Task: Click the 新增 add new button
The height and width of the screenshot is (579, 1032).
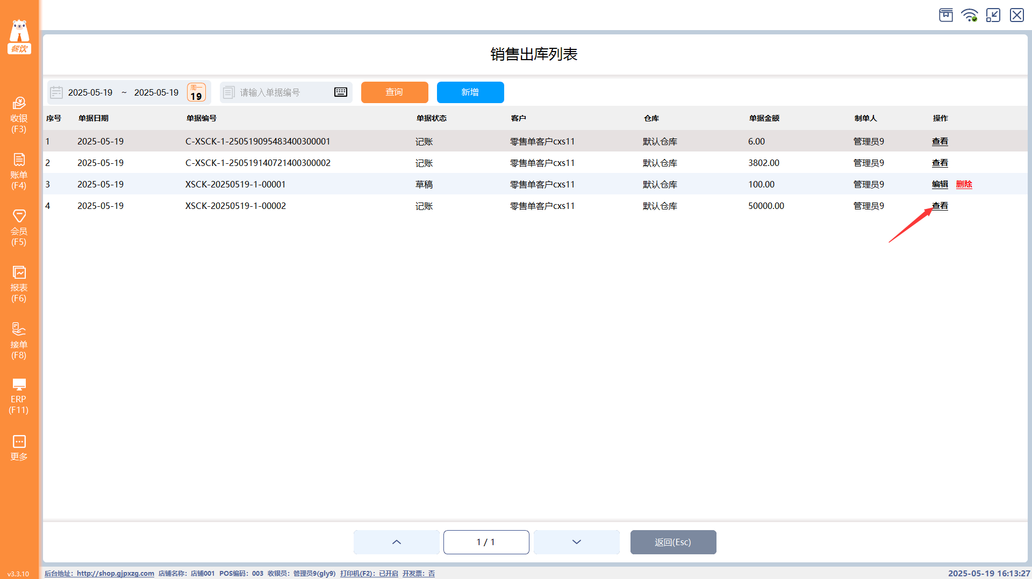Action: 470,92
